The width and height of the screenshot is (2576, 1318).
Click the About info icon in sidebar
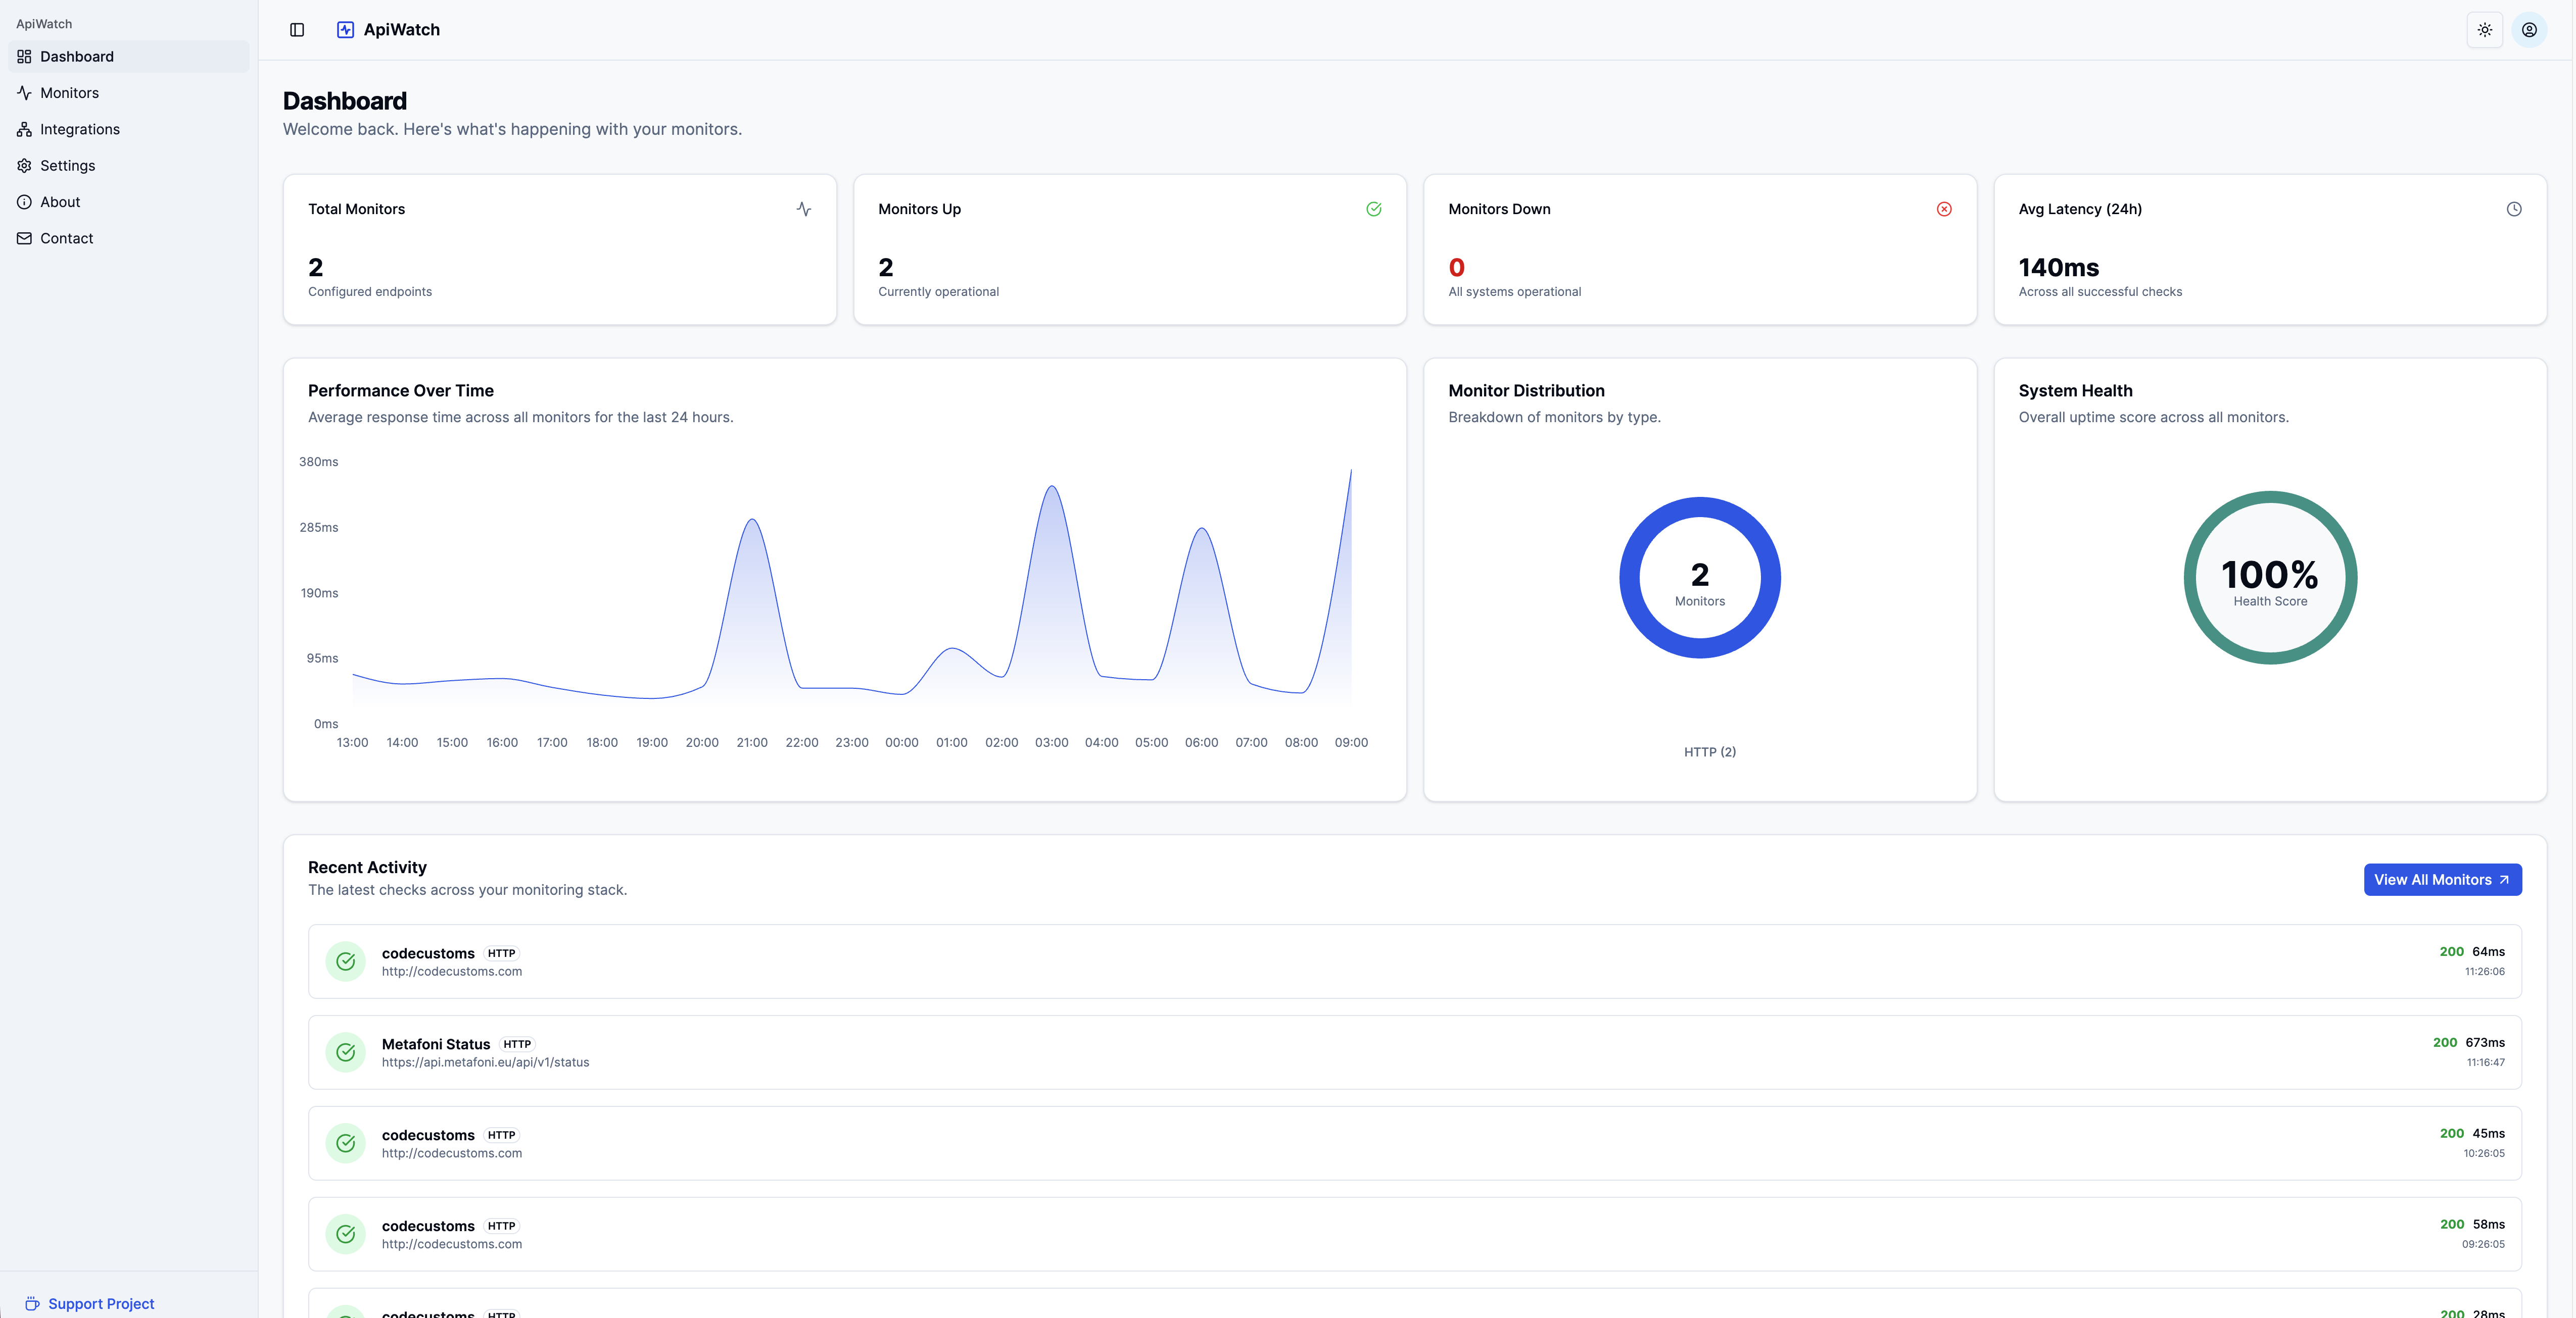click(24, 202)
